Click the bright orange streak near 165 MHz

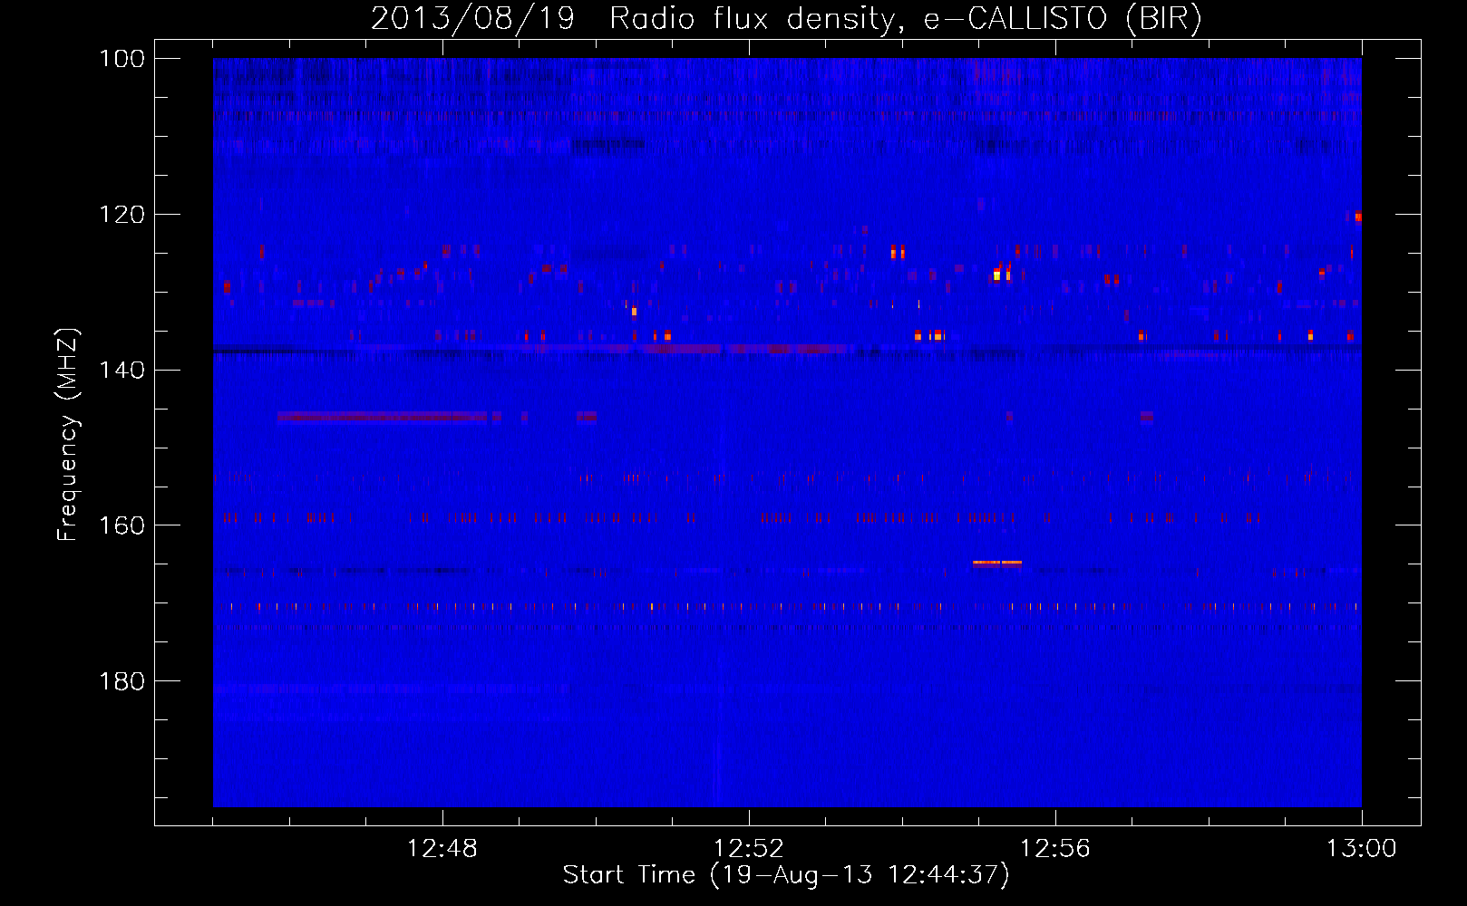click(x=997, y=563)
